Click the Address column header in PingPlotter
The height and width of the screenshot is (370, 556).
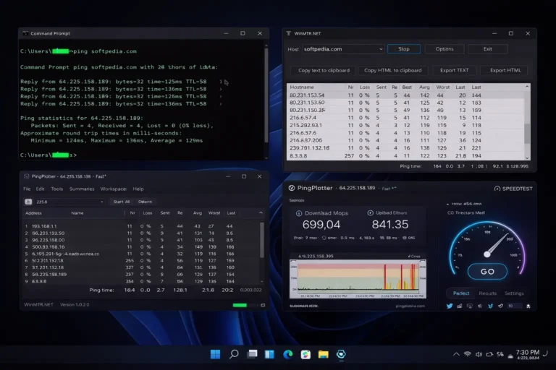point(33,213)
